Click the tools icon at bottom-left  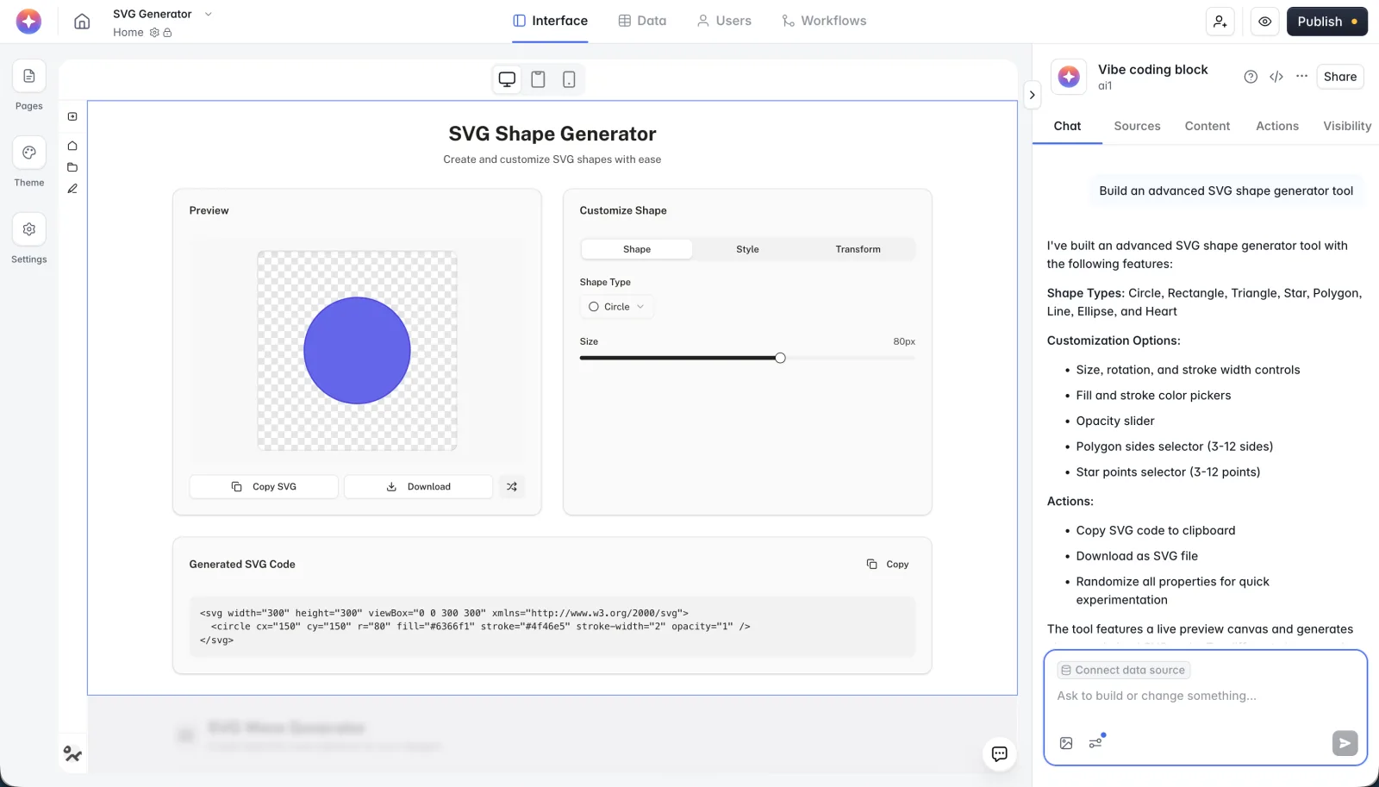72,754
